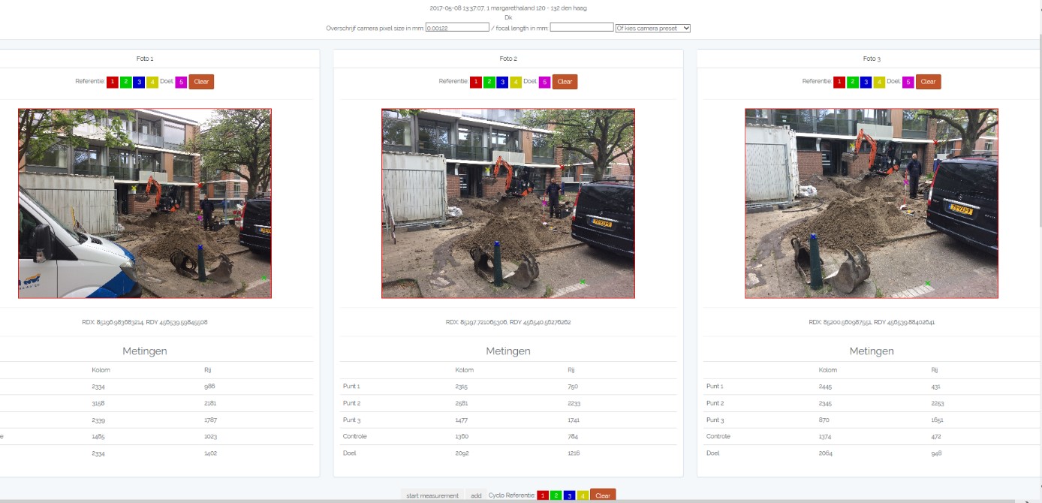The image size is (1042, 503).
Task: Click the horizontal scrollbar at the bottom
Action: coord(510,501)
